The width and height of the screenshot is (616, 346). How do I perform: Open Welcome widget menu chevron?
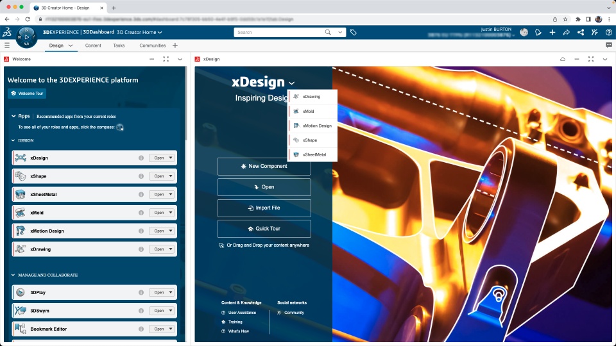pos(180,59)
